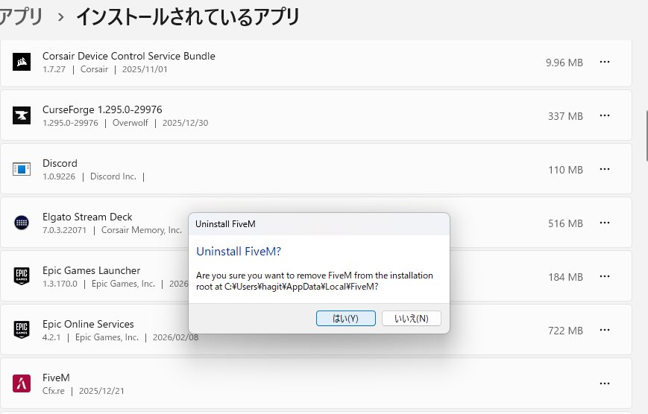The image size is (648, 414).
Task: Click the インストールされているアプリ page title
Action: [188, 17]
